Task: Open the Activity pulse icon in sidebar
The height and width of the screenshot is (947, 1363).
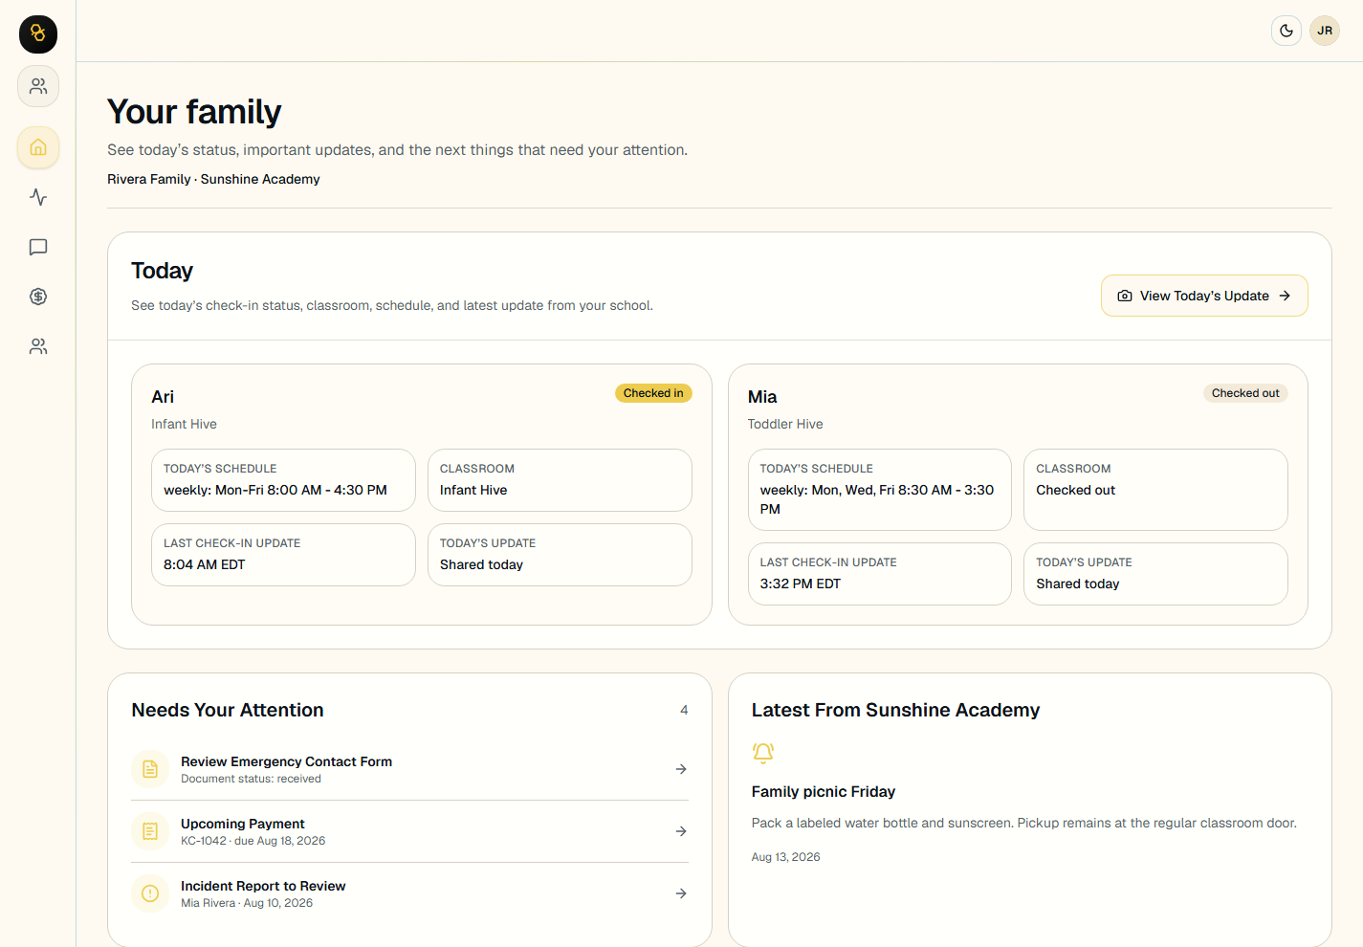Action: point(38,197)
